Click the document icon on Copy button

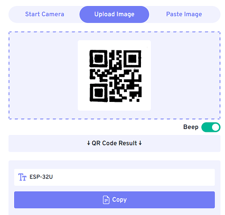(x=106, y=200)
